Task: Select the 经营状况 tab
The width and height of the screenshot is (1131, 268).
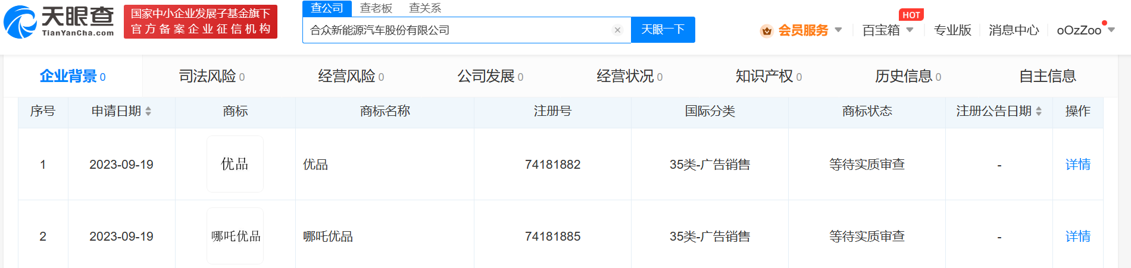Action: pyautogui.click(x=630, y=76)
